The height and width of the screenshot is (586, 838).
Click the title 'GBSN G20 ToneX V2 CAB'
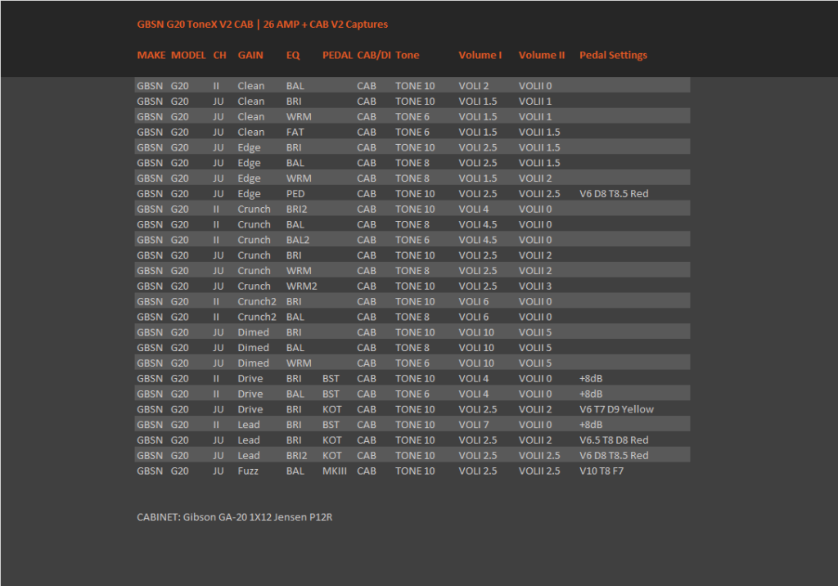pyautogui.click(x=195, y=24)
